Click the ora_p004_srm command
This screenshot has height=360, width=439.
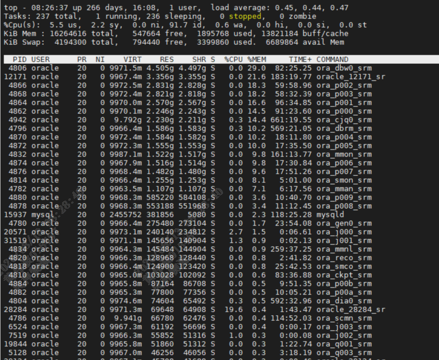pos(344,137)
